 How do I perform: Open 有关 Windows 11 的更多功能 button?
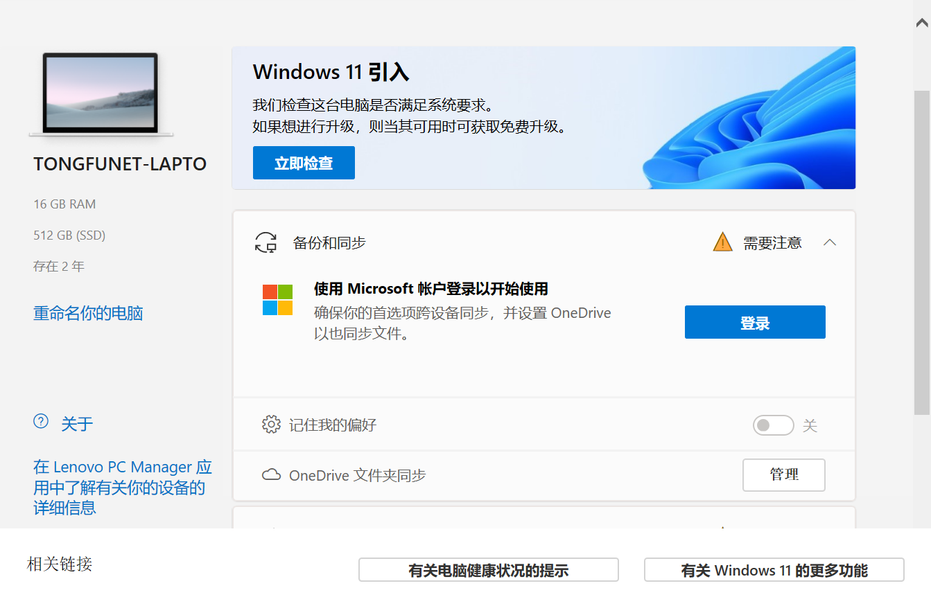(x=774, y=570)
